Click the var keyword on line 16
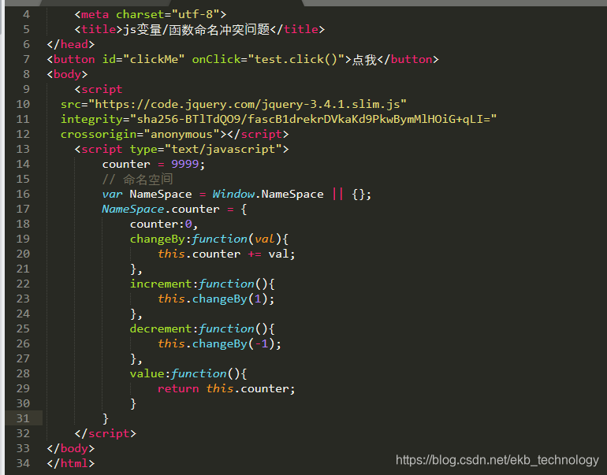The image size is (607, 475). pyautogui.click(x=112, y=195)
